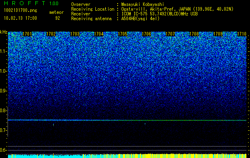Click the 1.1 frequency axis label
Screen dimensions: 250x158
[x=4, y=52]
